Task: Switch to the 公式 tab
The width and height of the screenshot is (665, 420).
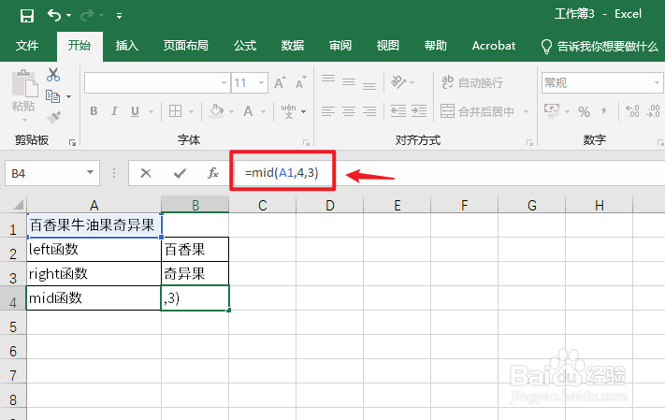Action: coord(245,46)
